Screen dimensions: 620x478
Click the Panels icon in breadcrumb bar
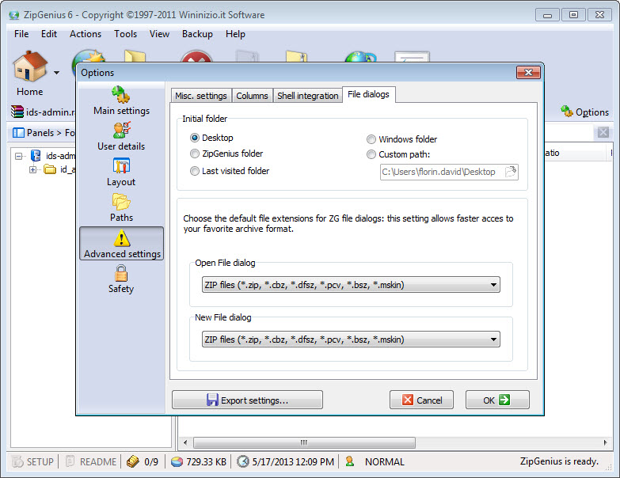click(x=18, y=133)
